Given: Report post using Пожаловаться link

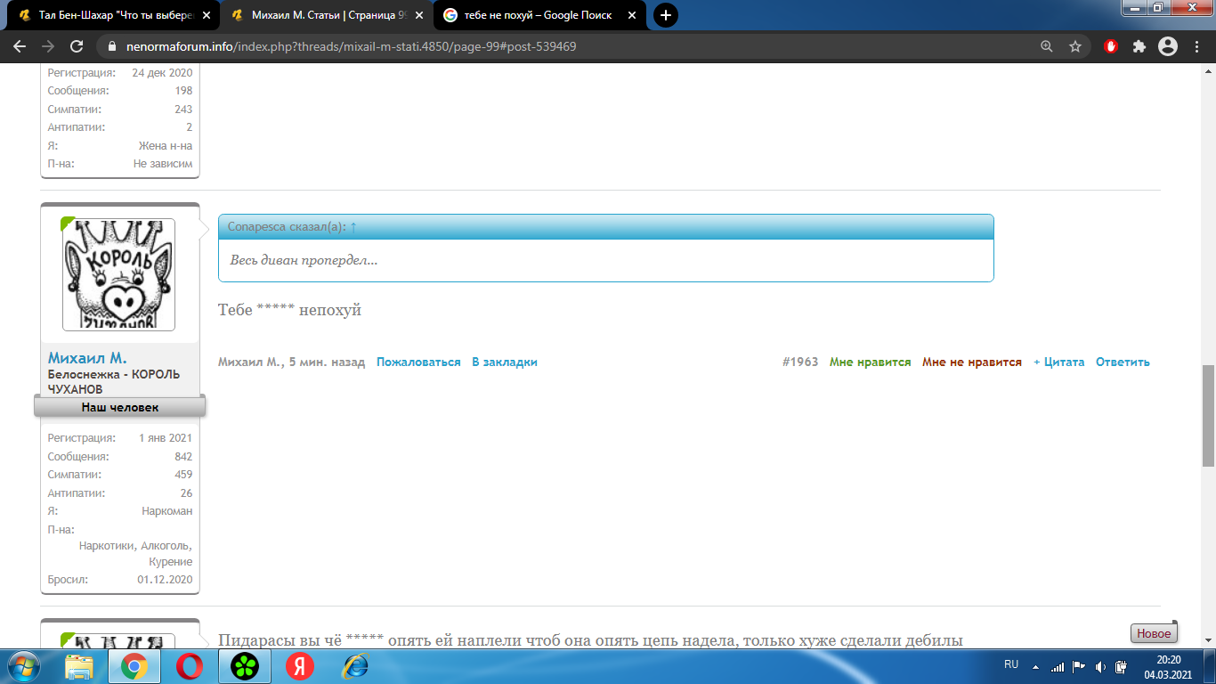Looking at the screenshot, I should click(x=418, y=362).
